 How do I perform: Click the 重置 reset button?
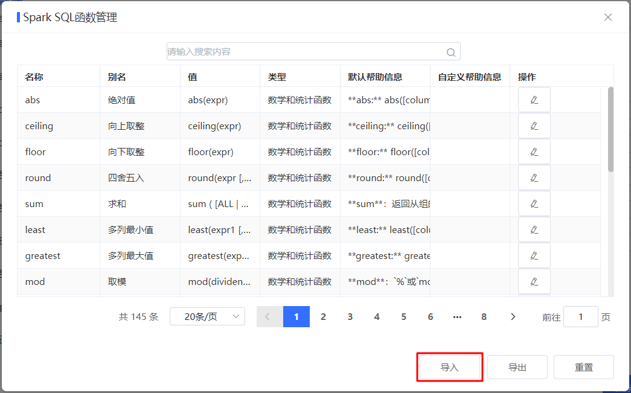click(583, 367)
